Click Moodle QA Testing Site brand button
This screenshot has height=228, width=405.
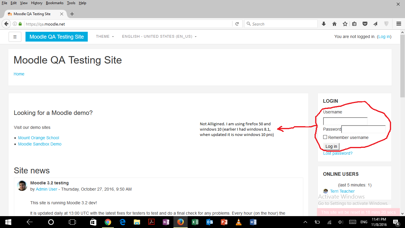tap(57, 37)
